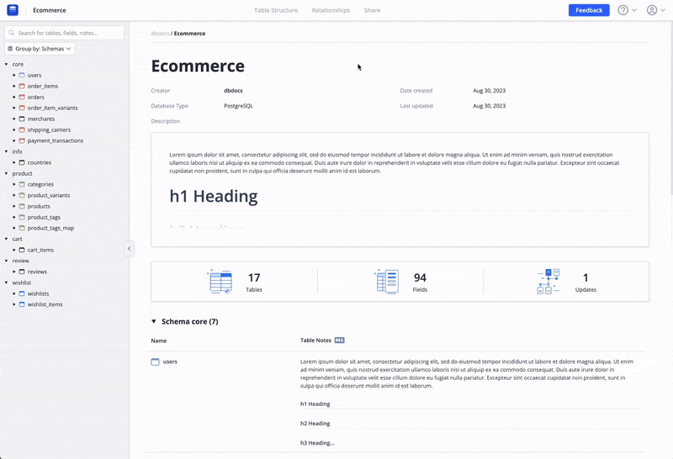Click the dbdocs logo icon
673x459 pixels.
coord(13,10)
